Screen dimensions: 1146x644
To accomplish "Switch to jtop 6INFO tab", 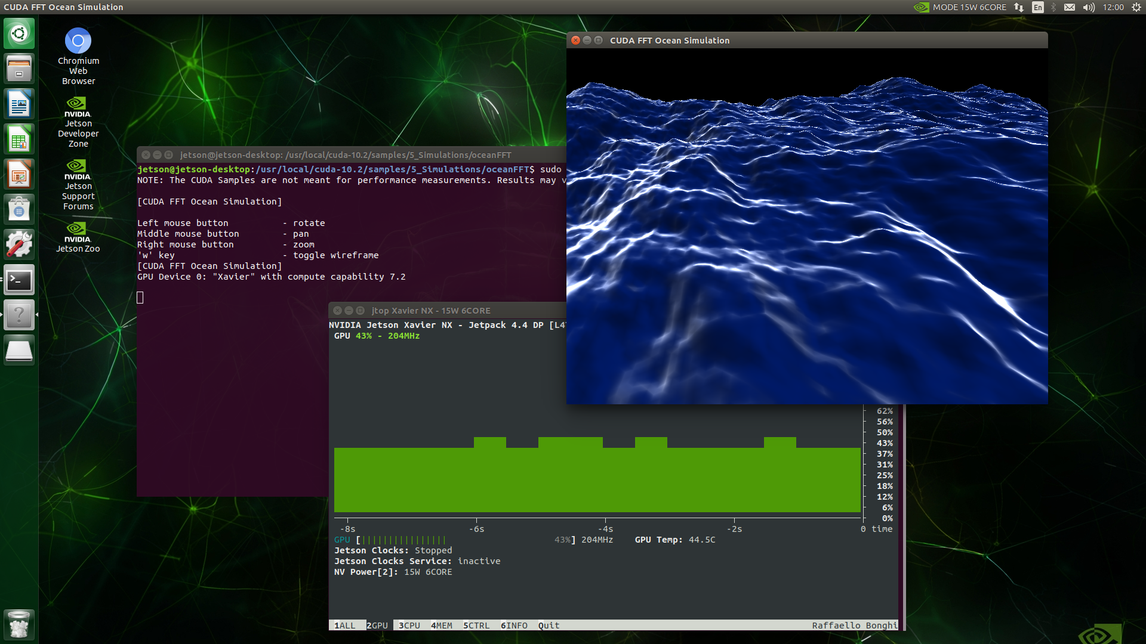I will pos(514,626).
